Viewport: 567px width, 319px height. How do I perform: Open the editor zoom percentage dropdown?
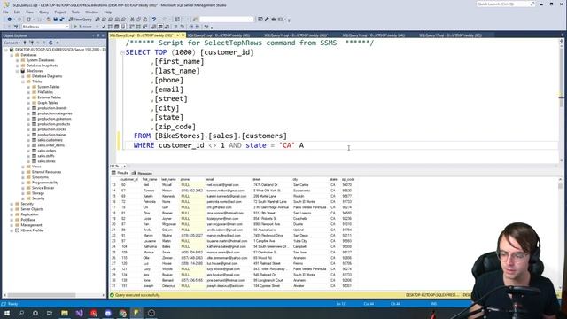pyautogui.click(x=124, y=166)
